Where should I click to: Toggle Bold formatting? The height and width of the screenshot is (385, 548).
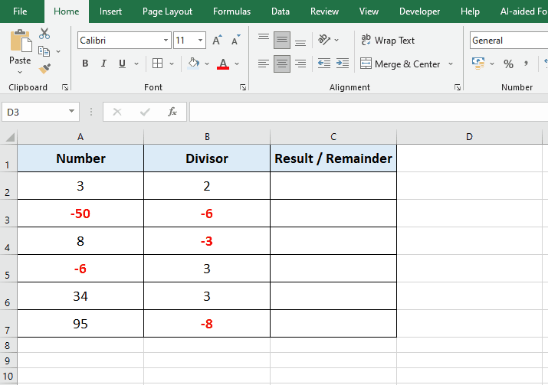pyautogui.click(x=85, y=64)
